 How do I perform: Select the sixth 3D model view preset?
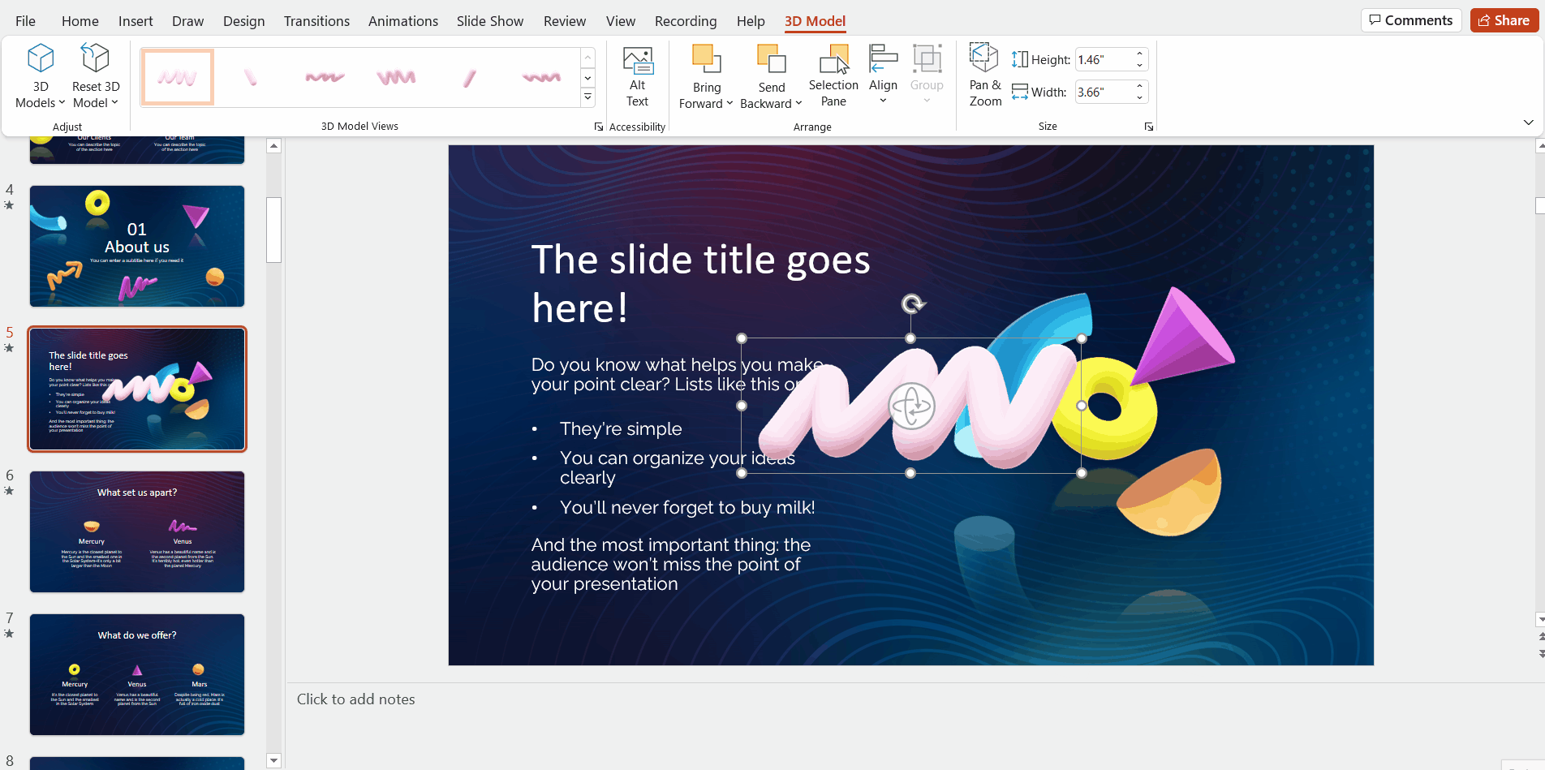coord(541,77)
